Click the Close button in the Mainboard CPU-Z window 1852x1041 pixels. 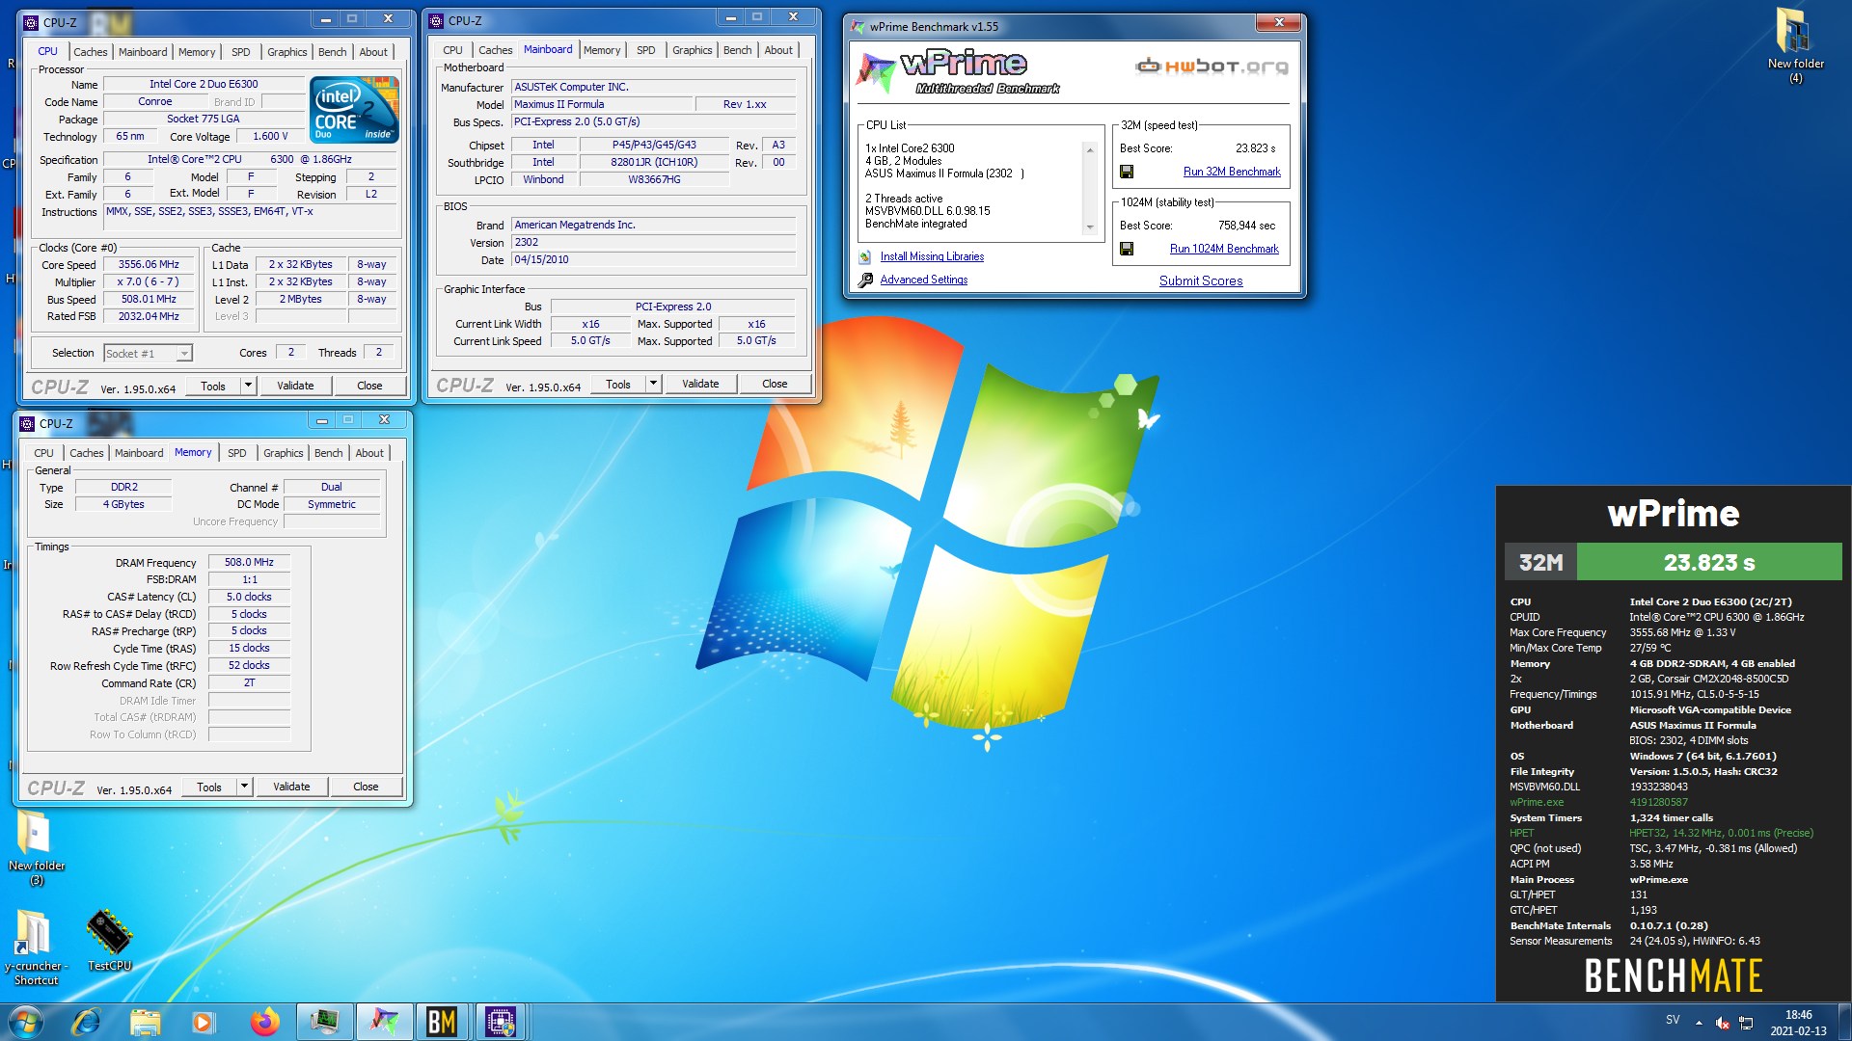[775, 384]
